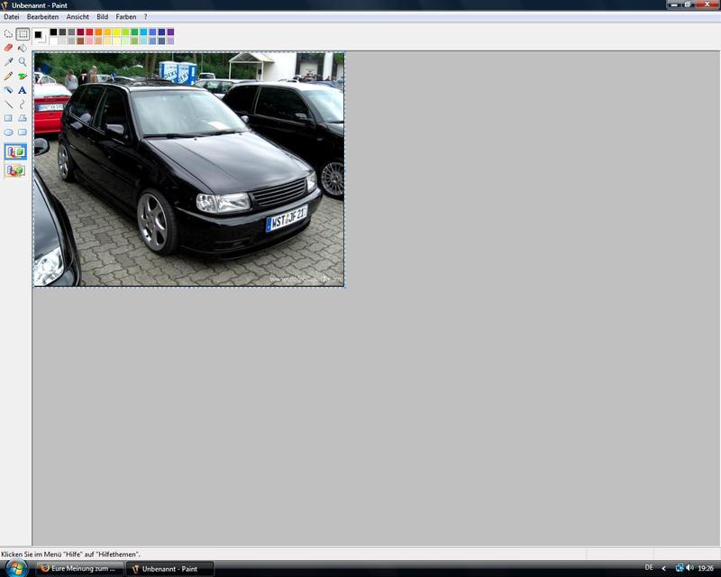Pick the dark green palette color
The height and width of the screenshot is (577, 721).
coord(134,32)
